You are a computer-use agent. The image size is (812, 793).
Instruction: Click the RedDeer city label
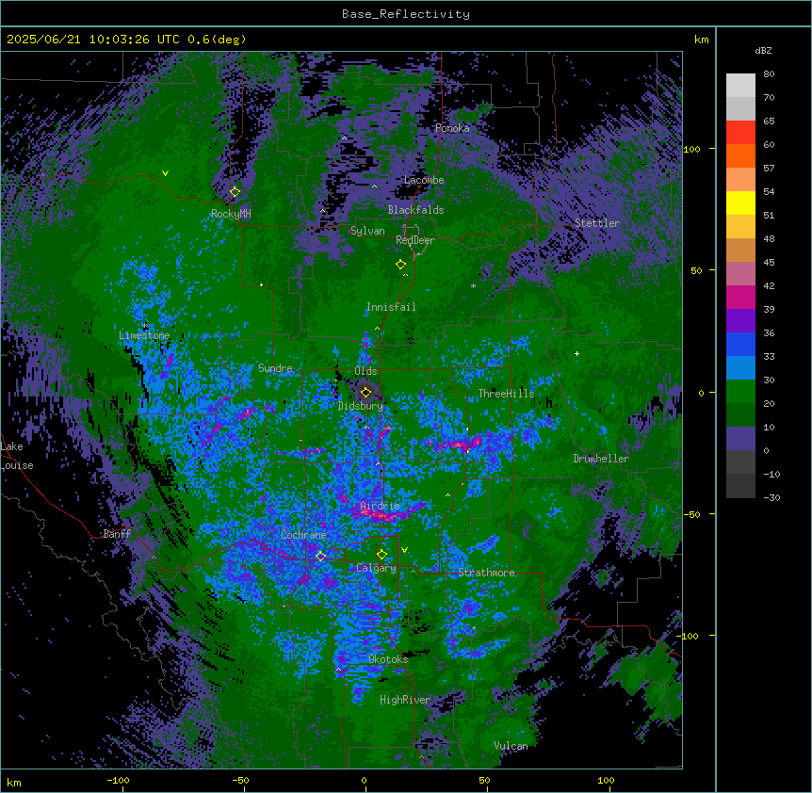pos(415,240)
